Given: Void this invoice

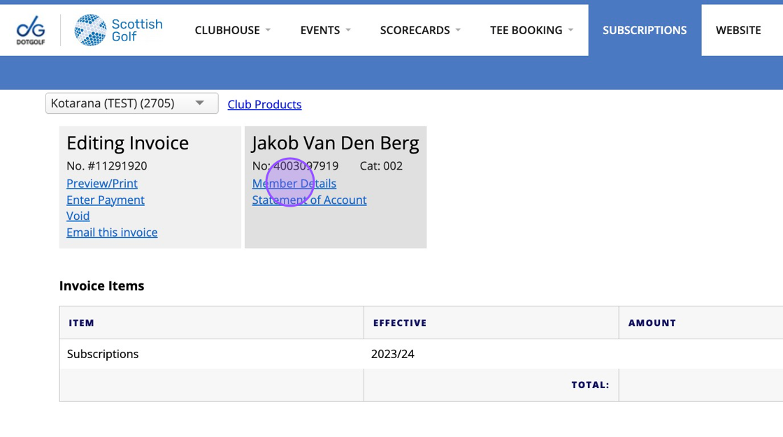Looking at the screenshot, I should (x=78, y=216).
